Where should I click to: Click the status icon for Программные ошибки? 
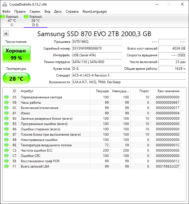coord(6,124)
